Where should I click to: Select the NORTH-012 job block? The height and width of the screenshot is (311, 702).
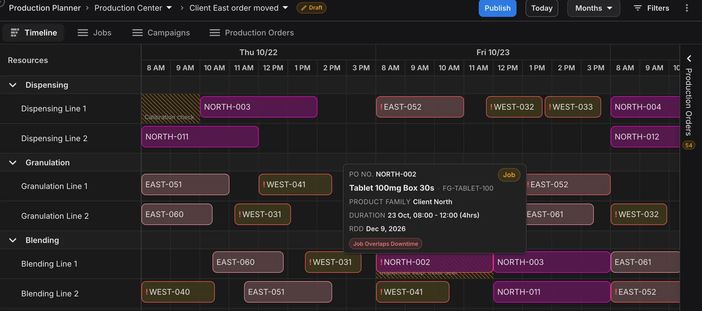tap(645, 136)
